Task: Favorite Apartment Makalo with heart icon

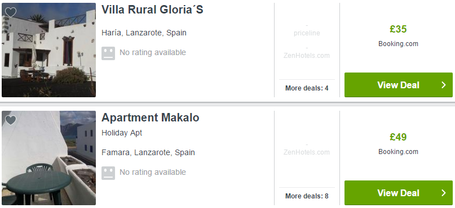Action: pos(11,120)
